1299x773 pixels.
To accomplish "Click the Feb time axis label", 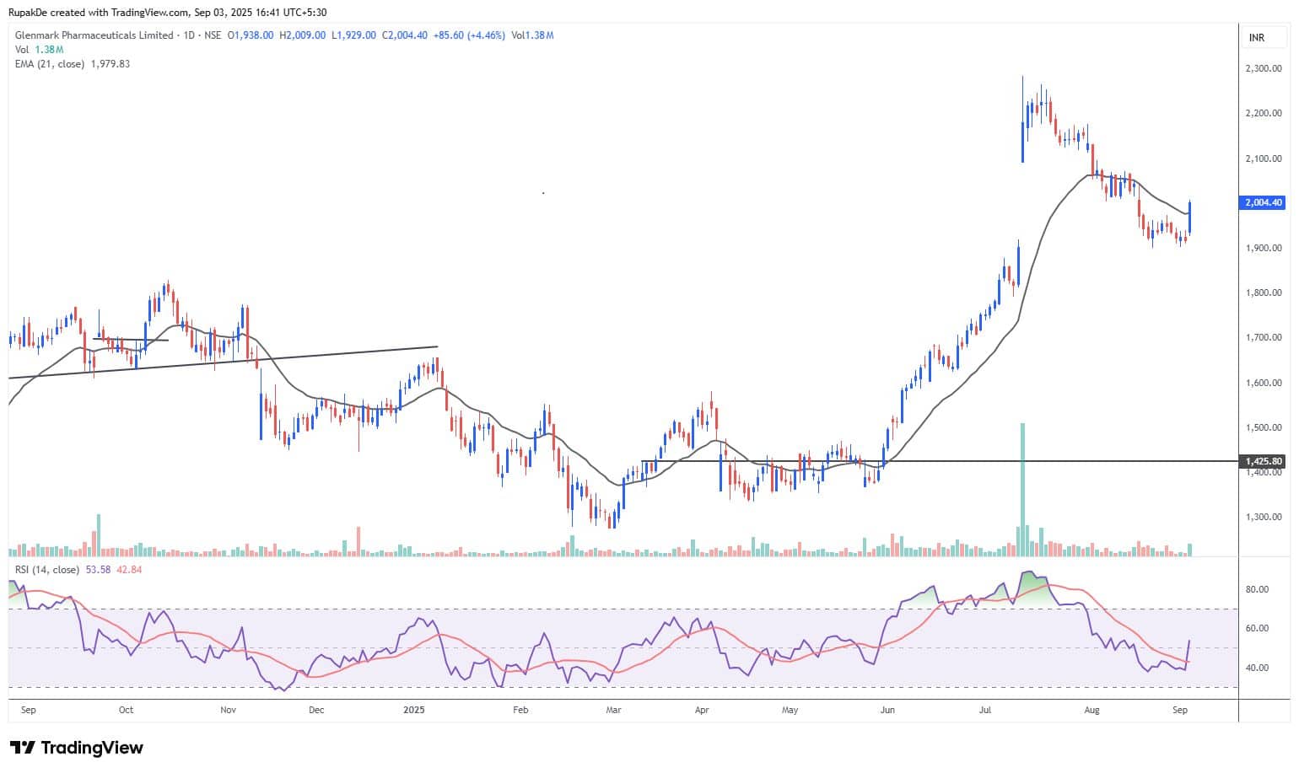I will 520,710.
